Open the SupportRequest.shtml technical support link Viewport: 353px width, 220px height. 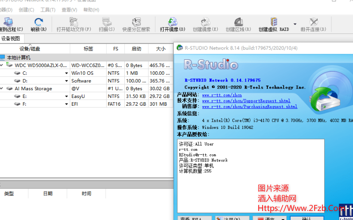[x=246, y=101]
